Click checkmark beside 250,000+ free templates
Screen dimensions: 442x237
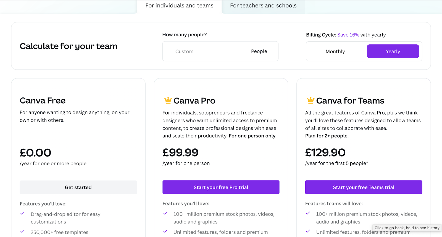pos(23,231)
